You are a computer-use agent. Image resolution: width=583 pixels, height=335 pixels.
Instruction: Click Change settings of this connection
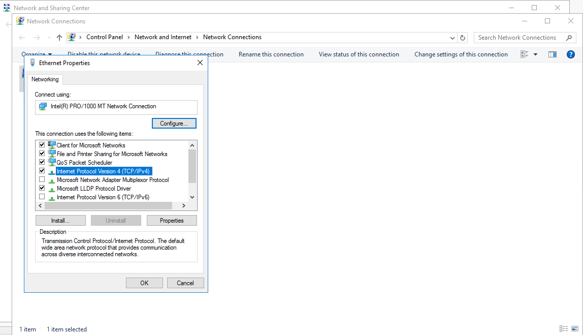tap(461, 54)
